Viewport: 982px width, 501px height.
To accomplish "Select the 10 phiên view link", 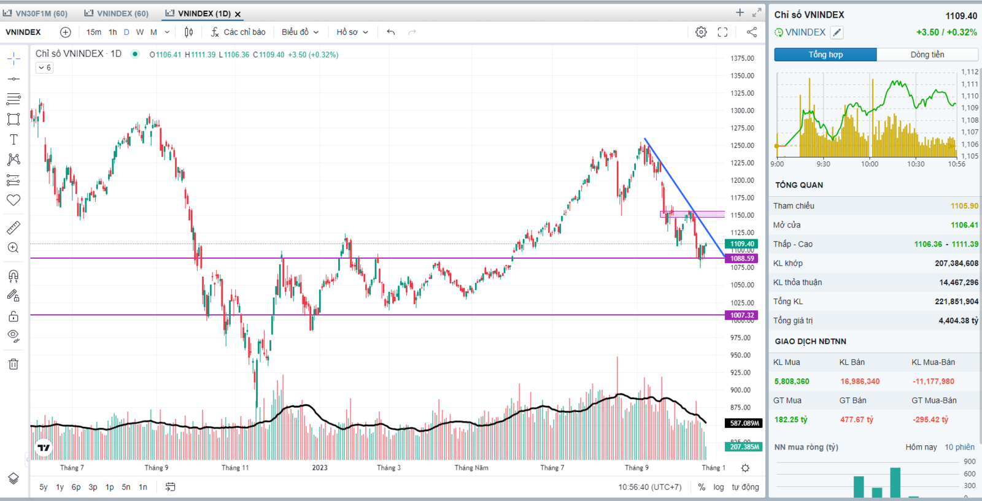I will [959, 447].
